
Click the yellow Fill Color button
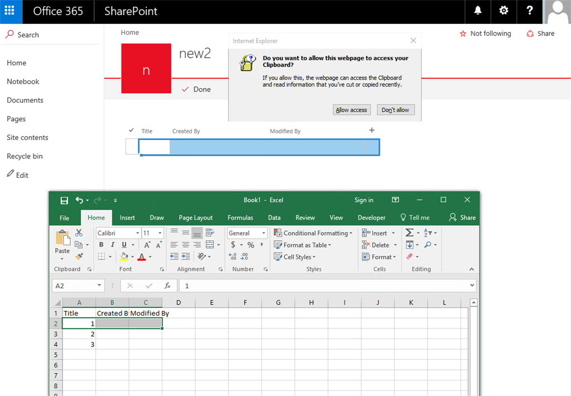coord(124,257)
